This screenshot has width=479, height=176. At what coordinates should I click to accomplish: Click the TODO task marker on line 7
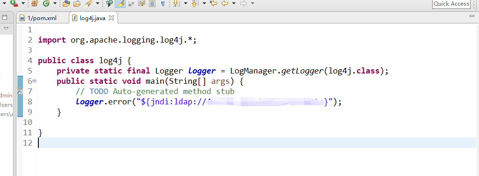[20, 91]
